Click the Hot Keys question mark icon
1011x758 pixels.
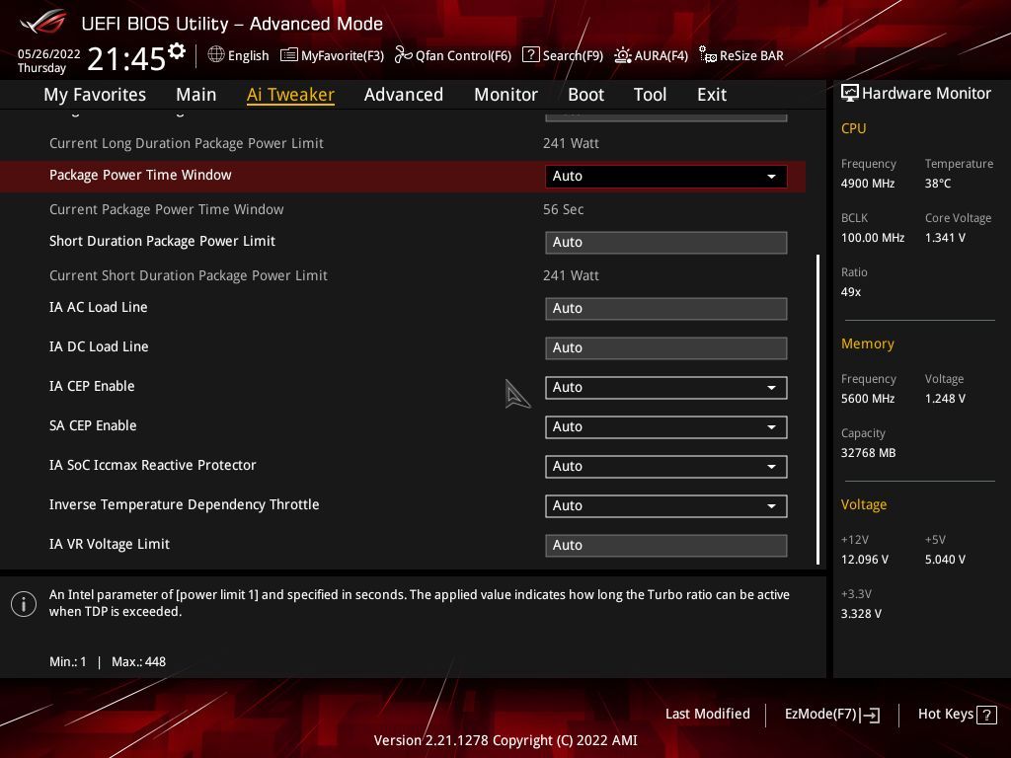point(986,715)
